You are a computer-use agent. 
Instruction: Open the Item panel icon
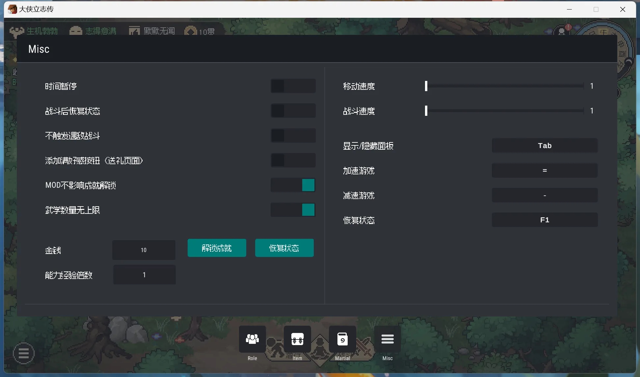(297, 339)
